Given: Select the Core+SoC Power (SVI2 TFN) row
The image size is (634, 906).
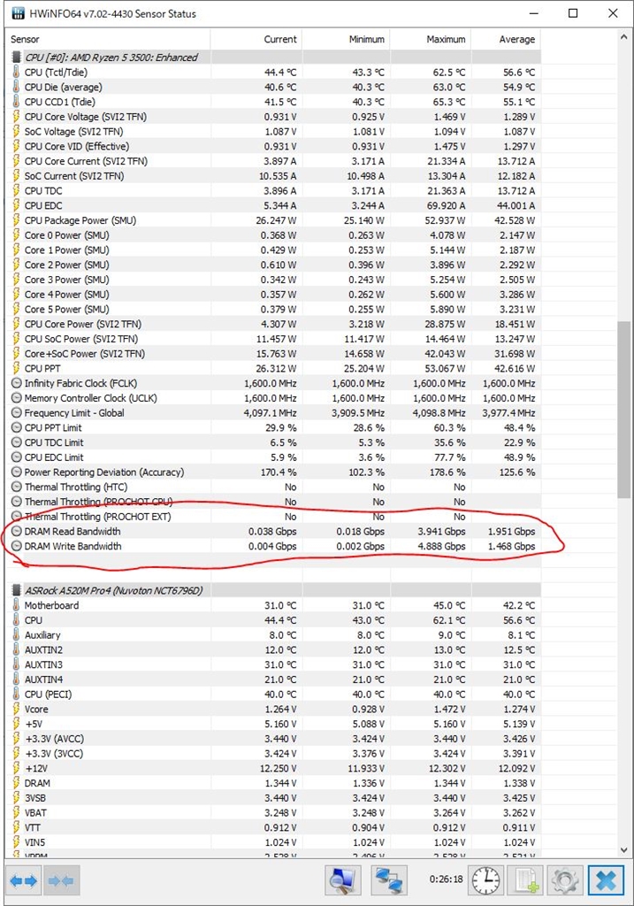Looking at the screenshot, I should click(x=273, y=354).
